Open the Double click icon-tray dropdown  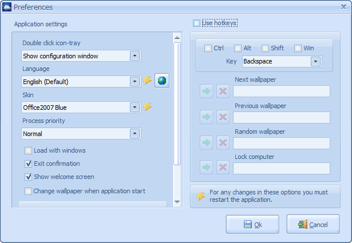pos(135,56)
